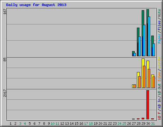
Task: Click day 10 on the x-axis
Action: (53, 124)
